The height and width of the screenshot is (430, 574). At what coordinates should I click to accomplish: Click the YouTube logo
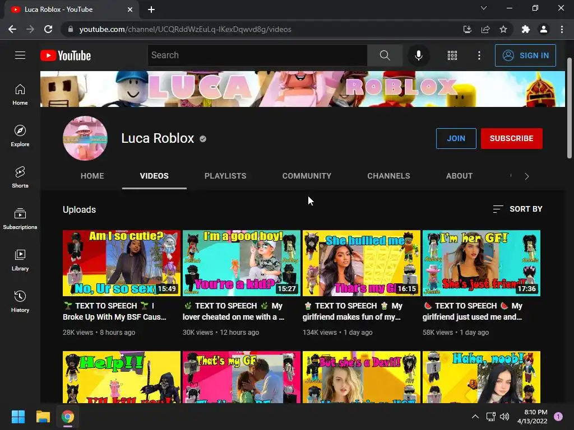[x=66, y=55]
